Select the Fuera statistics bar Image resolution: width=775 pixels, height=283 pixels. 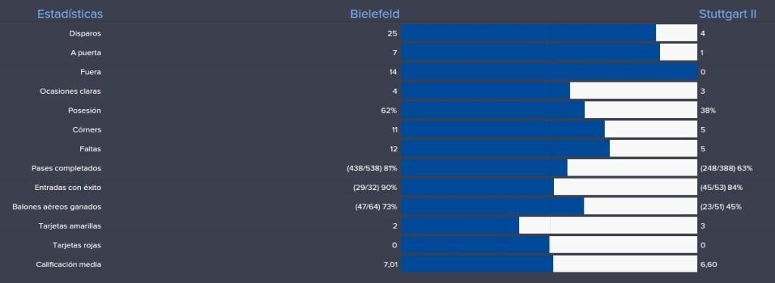coord(549,72)
